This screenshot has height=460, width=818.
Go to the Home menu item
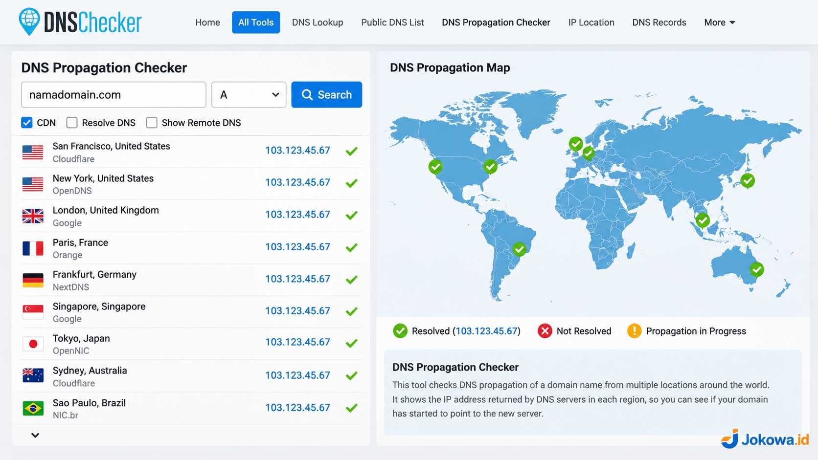pyautogui.click(x=207, y=22)
